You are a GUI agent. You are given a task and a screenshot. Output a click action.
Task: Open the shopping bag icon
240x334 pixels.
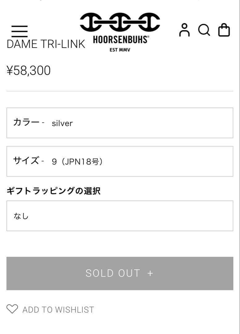pyautogui.click(x=224, y=30)
